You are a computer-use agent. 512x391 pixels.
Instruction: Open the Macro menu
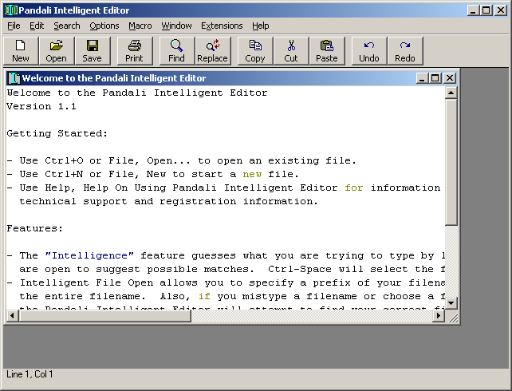pos(140,26)
